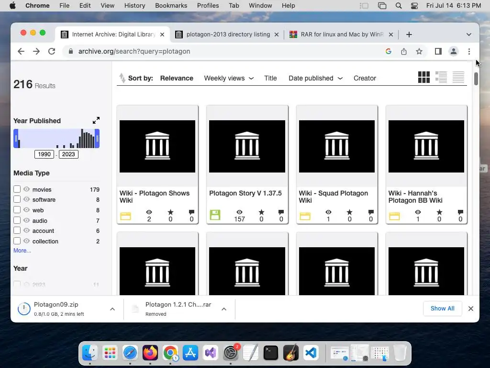This screenshot has width=490, height=368.
Task: Open System Preferences from dock
Action: (231, 353)
